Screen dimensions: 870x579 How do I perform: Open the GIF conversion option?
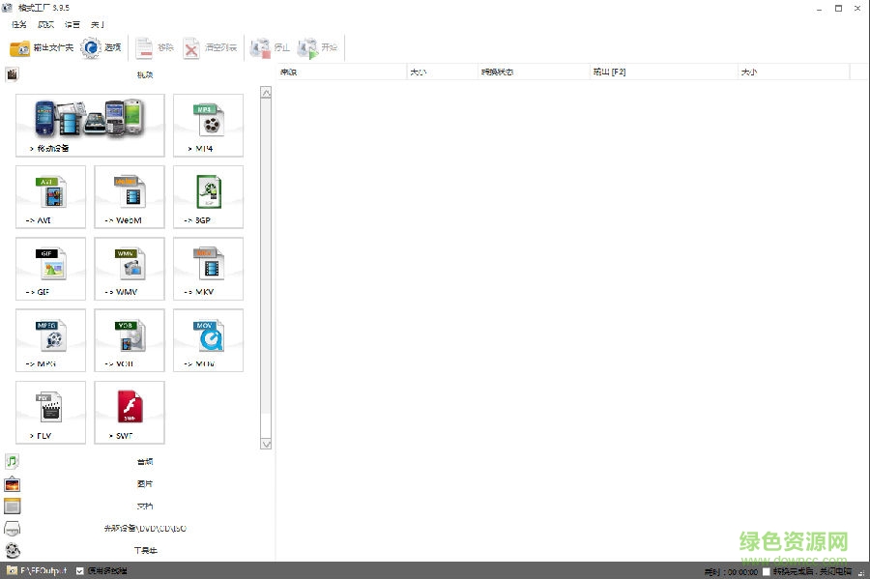point(50,268)
